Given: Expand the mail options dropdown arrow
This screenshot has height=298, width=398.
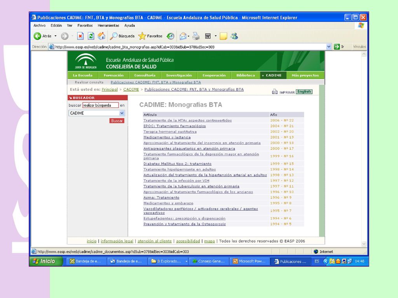Looking at the screenshot, I should pos(189,36).
